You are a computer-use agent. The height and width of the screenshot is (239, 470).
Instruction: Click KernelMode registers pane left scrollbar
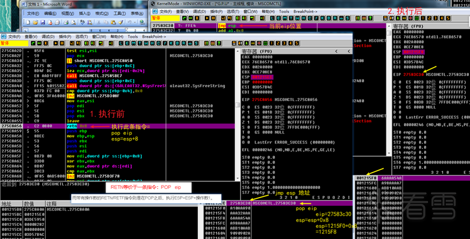[x=389, y=90]
